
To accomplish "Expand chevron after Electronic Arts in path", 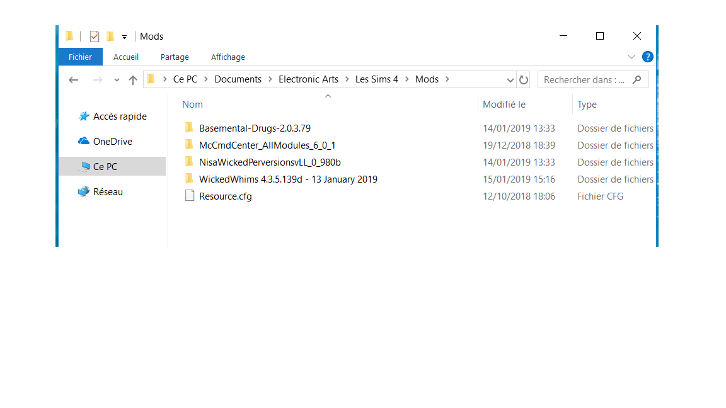I will click(347, 79).
